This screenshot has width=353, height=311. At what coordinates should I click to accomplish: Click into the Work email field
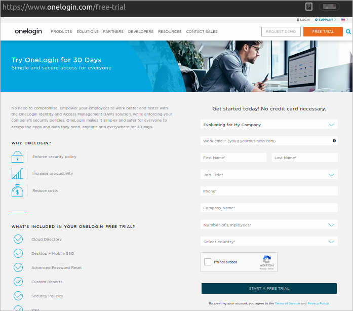coord(265,141)
